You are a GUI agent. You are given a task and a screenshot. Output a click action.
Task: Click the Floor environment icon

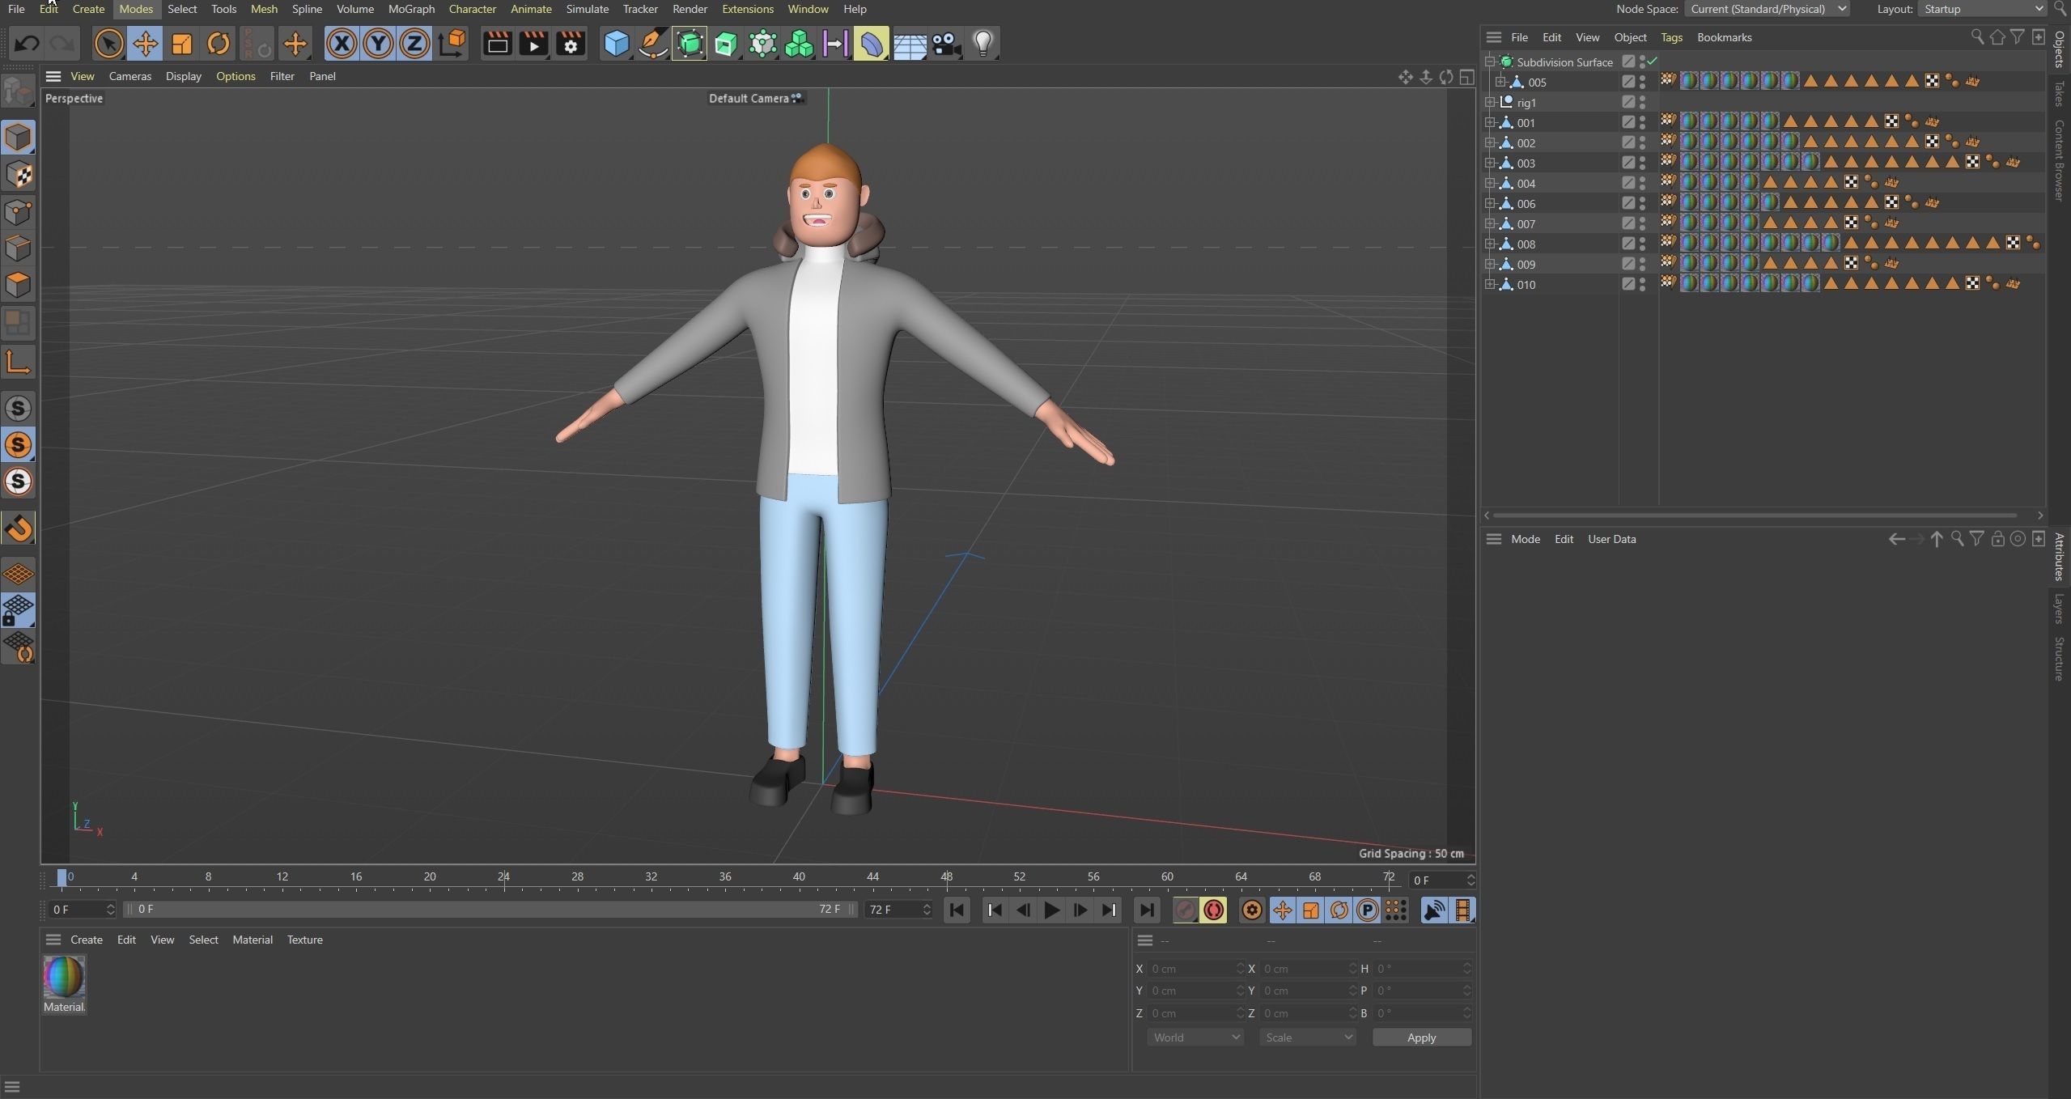[909, 44]
